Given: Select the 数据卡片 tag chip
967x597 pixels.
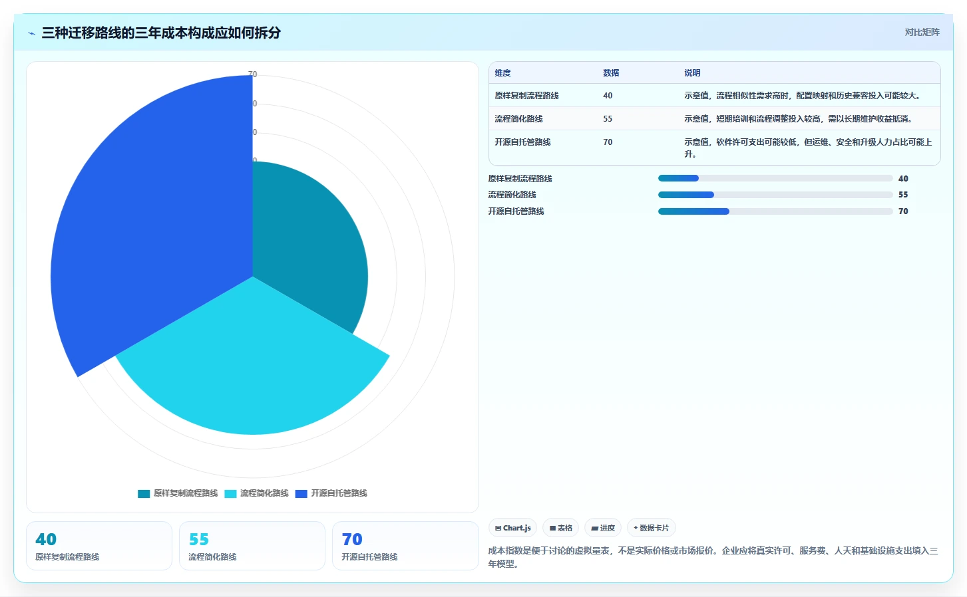Looking at the screenshot, I should [x=652, y=528].
